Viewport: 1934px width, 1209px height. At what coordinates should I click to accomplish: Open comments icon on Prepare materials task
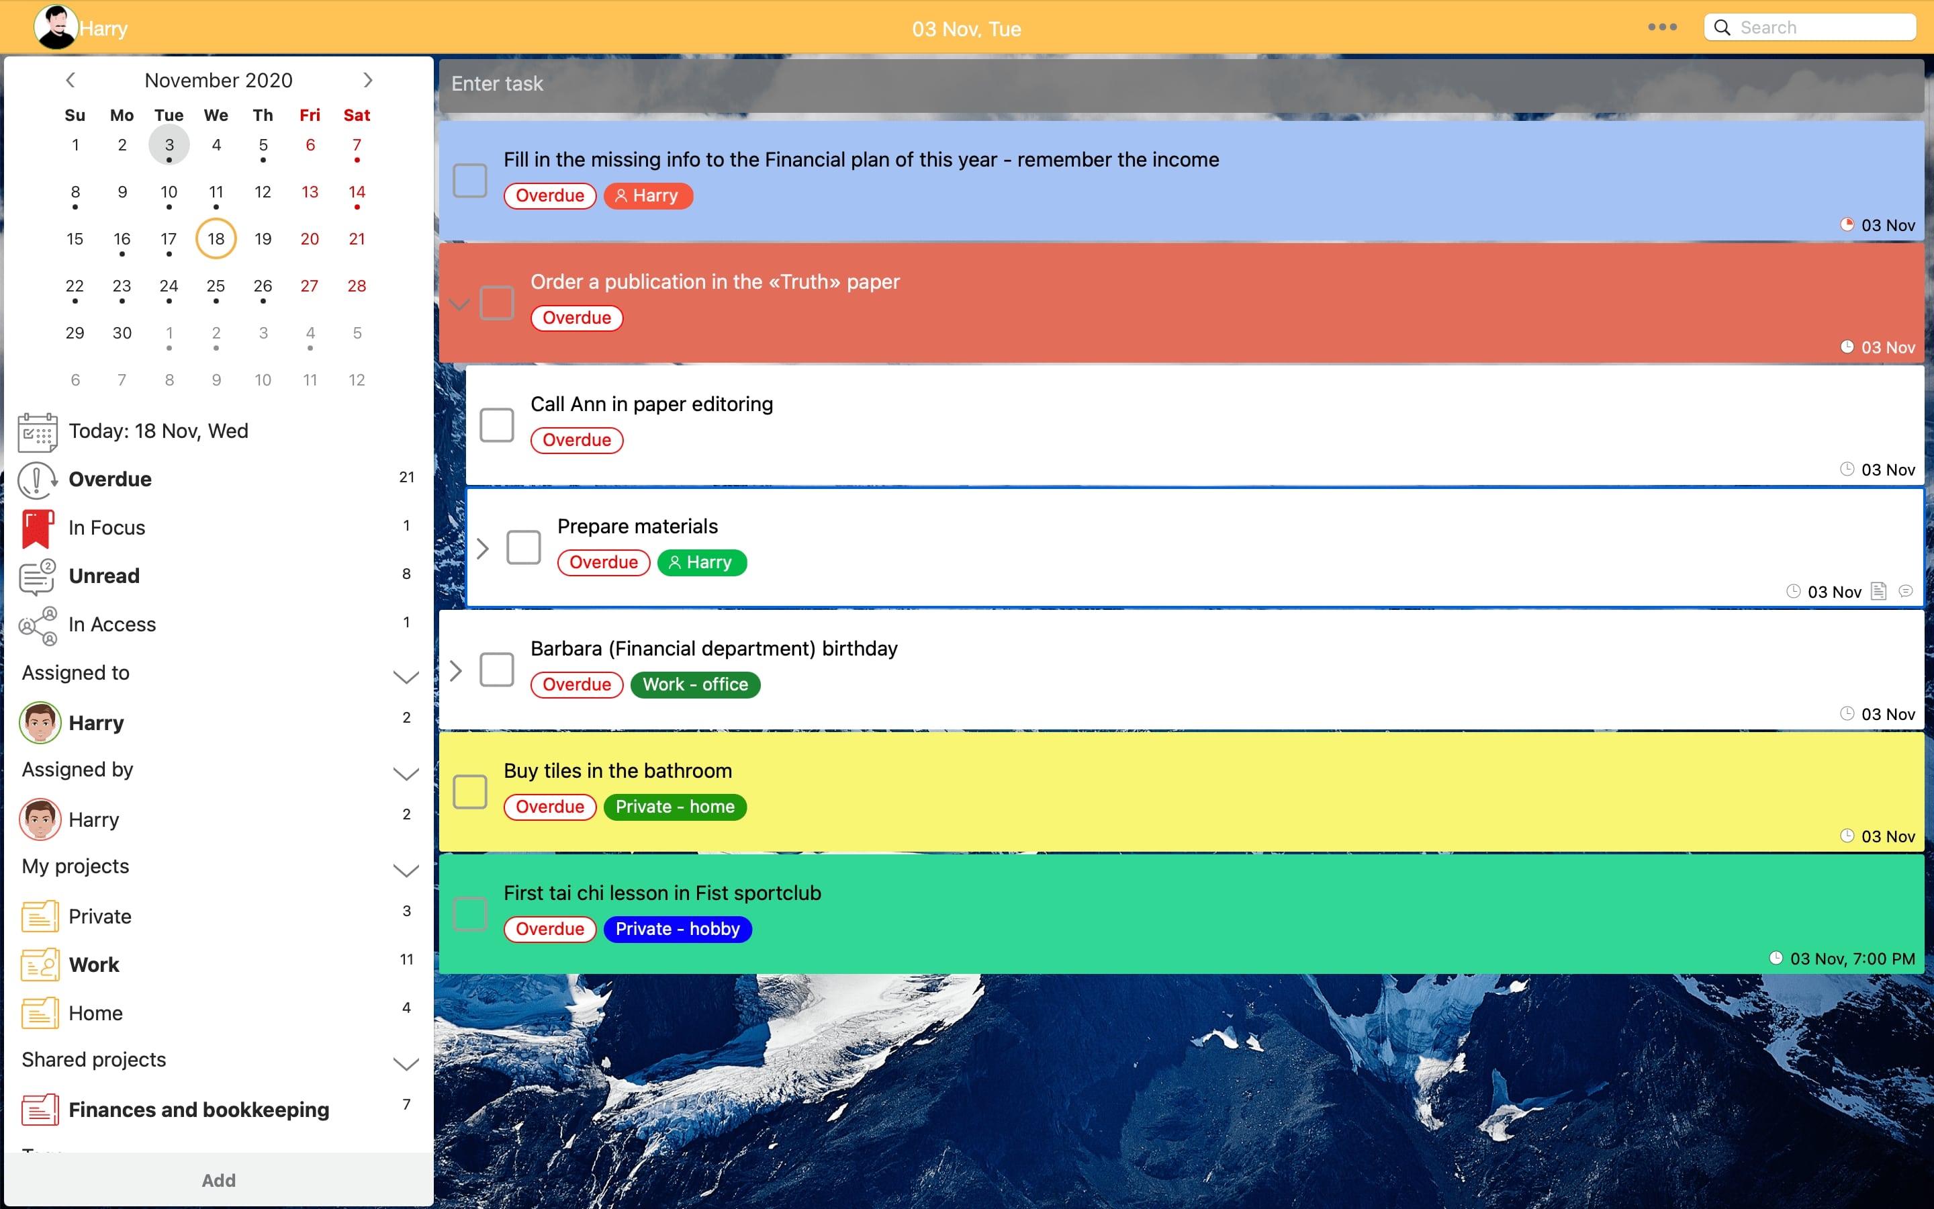[1906, 592]
